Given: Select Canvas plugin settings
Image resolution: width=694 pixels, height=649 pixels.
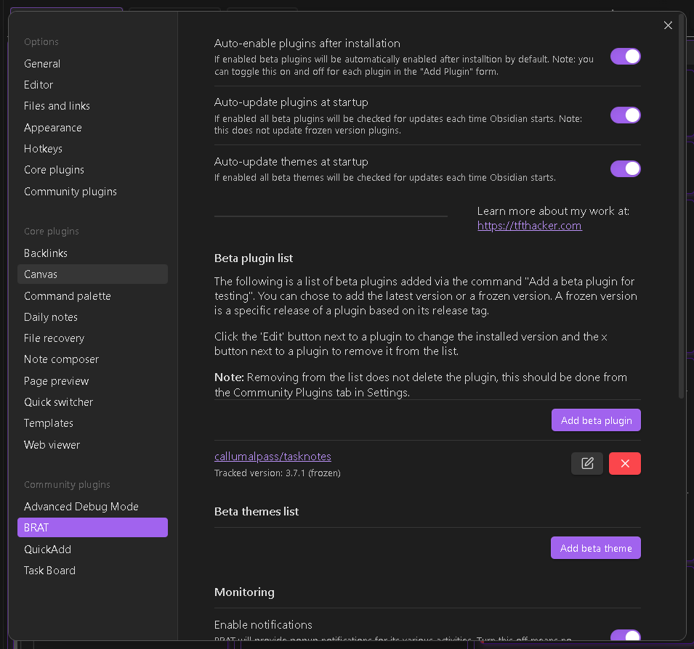Looking at the screenshot, I should (92, 274).
